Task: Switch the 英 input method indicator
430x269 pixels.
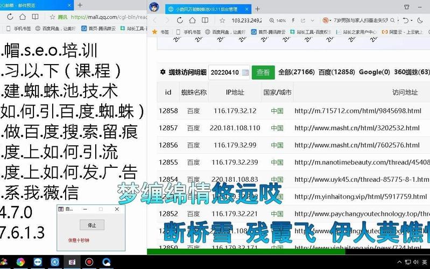Action: (425, 262)
